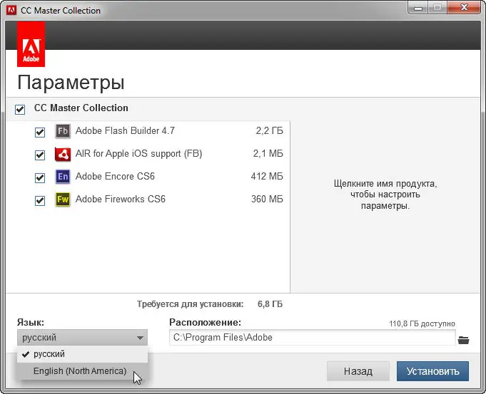Browse for install location folder icon

click(x=463, y=340)
